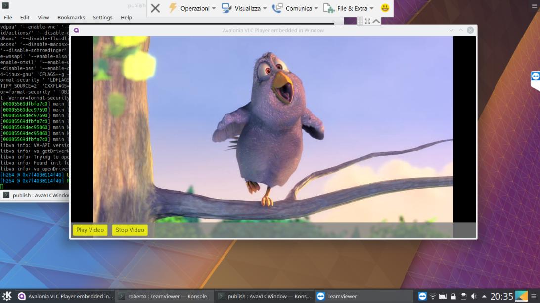This screenshot has height=303, width=540.
Task: Click the TeamViewer fullscreen toggle icon
Action: click(368, 21)
